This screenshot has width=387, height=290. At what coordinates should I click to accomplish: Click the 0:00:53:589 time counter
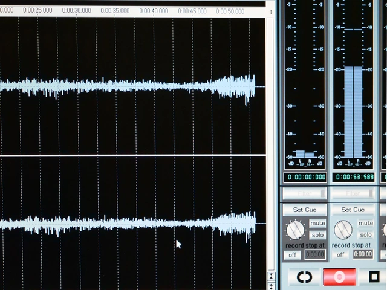point(353,177)
